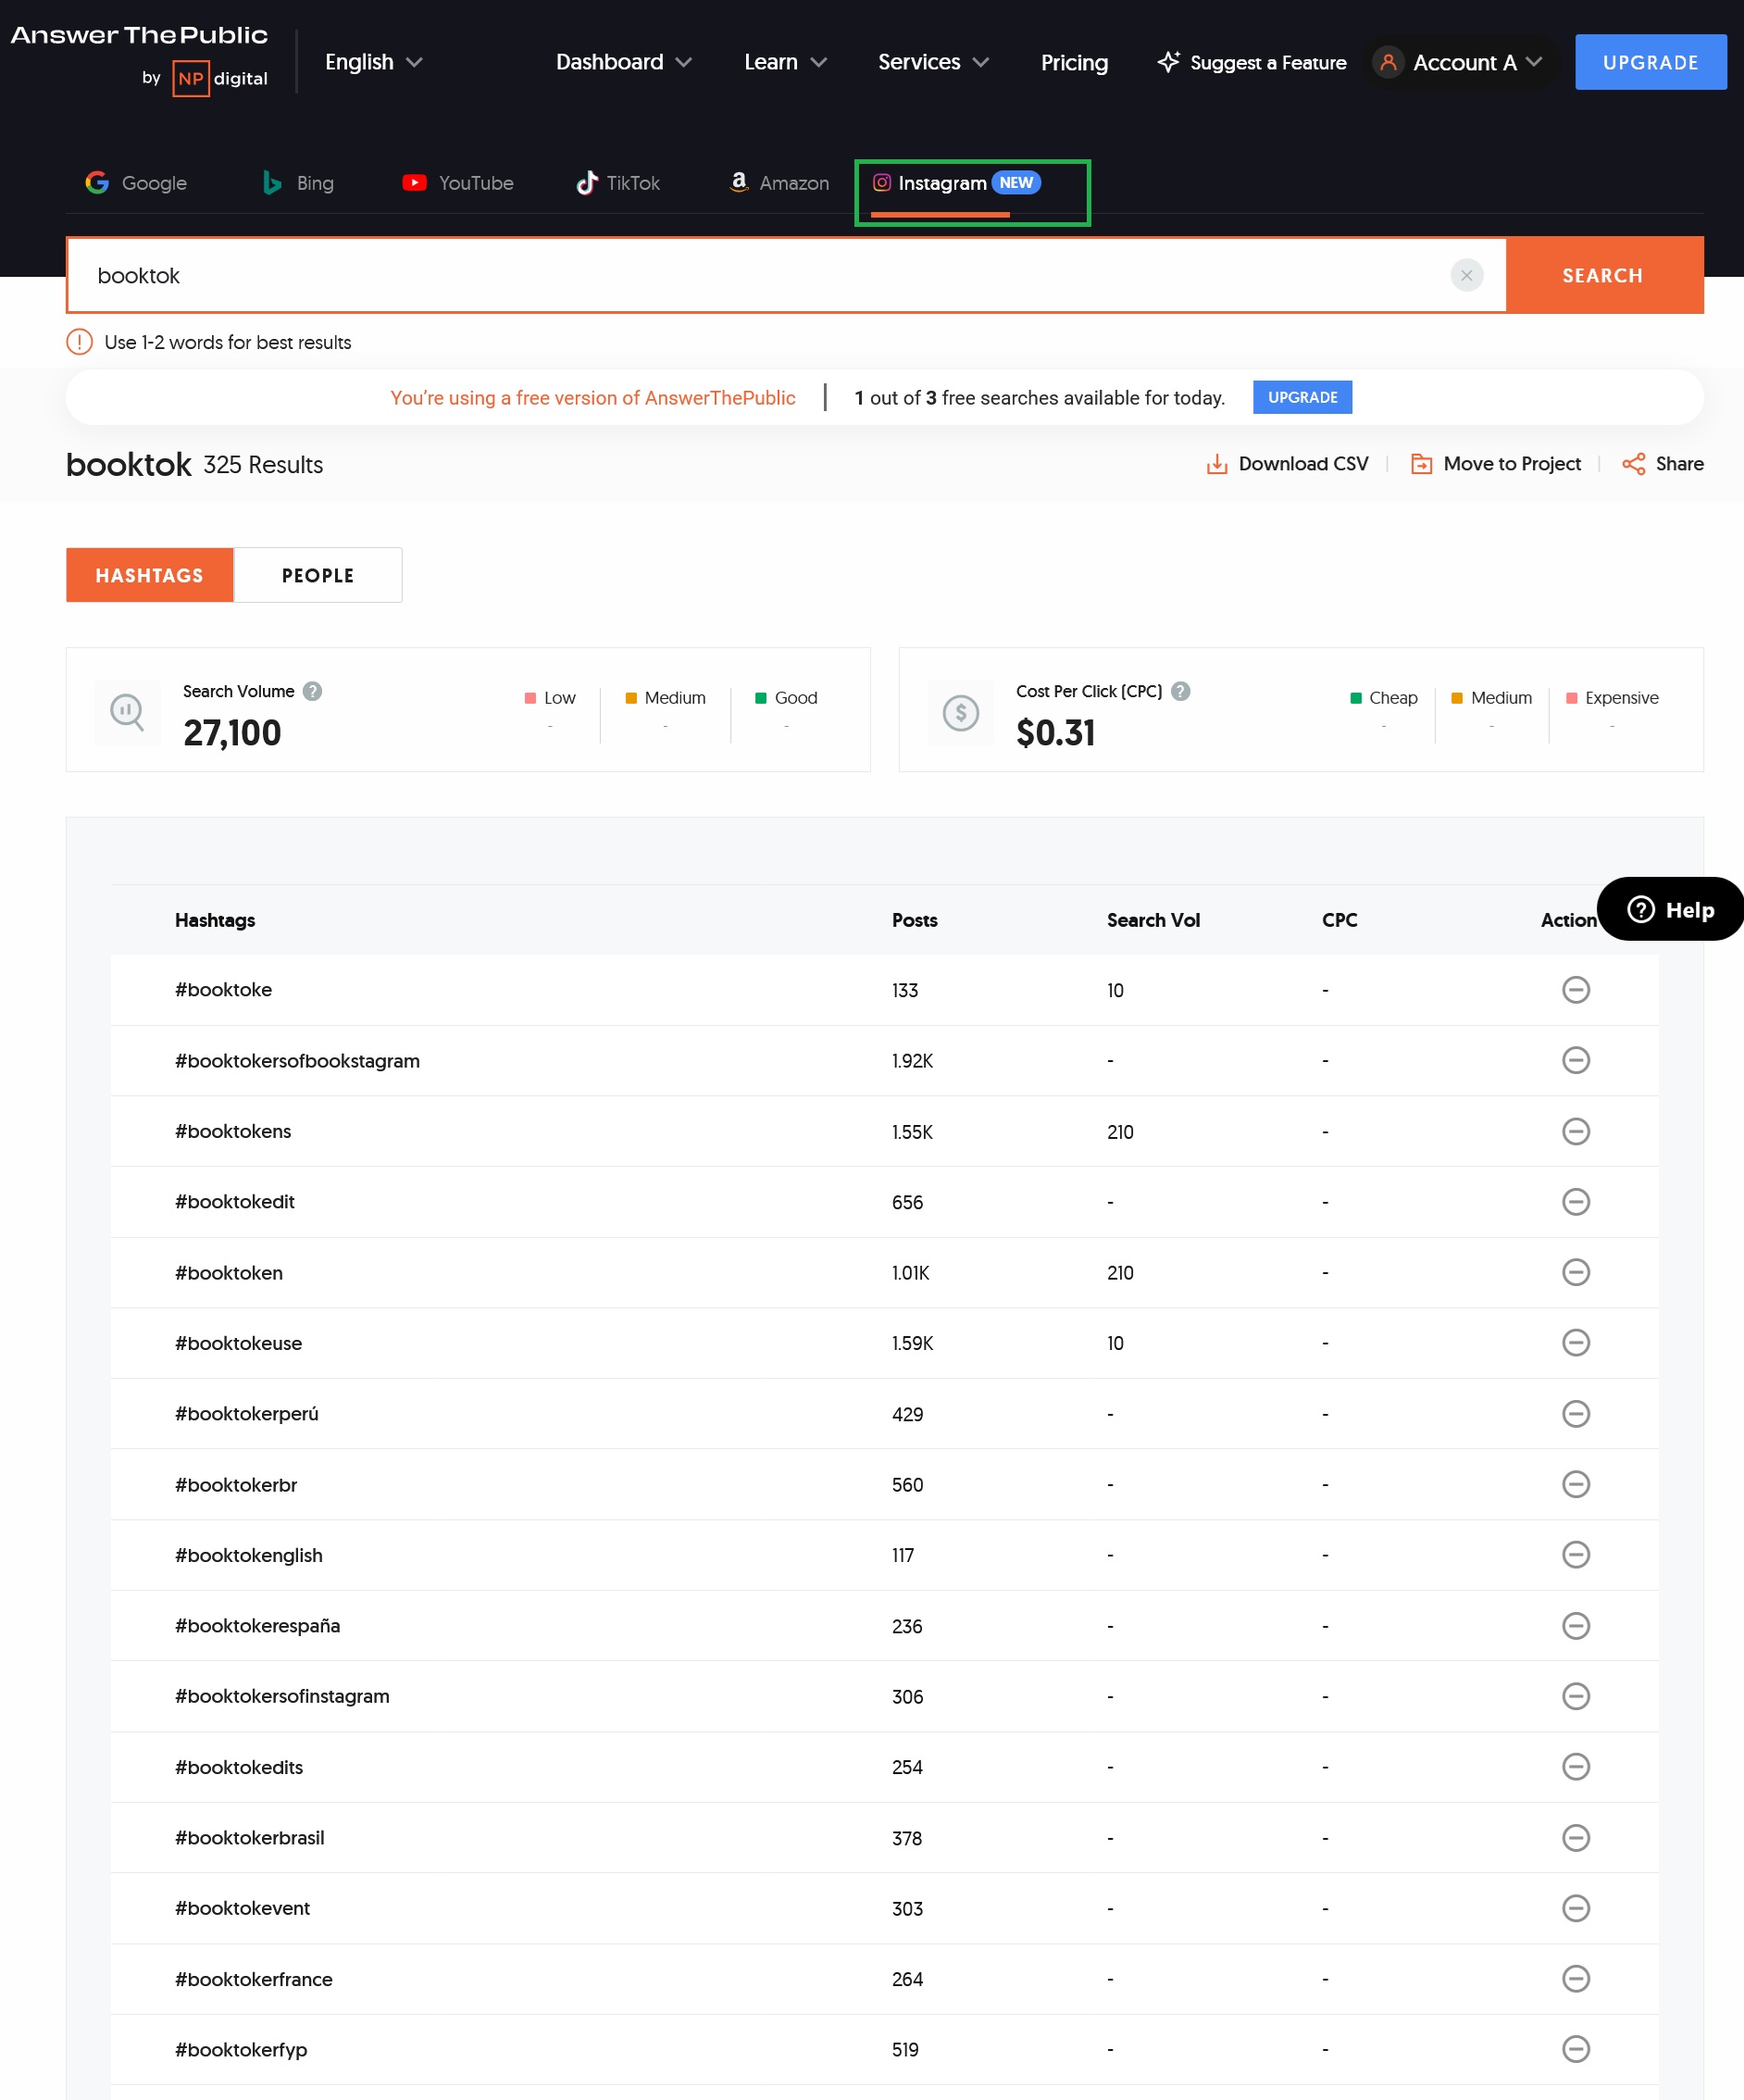Sort by Search Vol column header

(x=1152, y=920)
